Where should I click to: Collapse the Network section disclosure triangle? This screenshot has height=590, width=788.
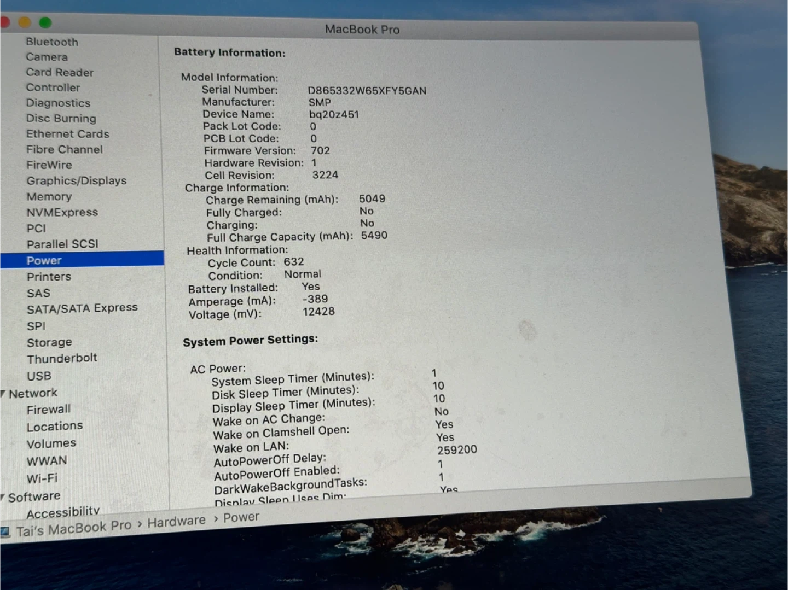pyautogui.click(x=3, y=393)
